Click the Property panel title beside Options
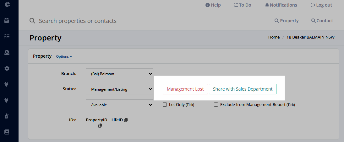 point(42,56)
